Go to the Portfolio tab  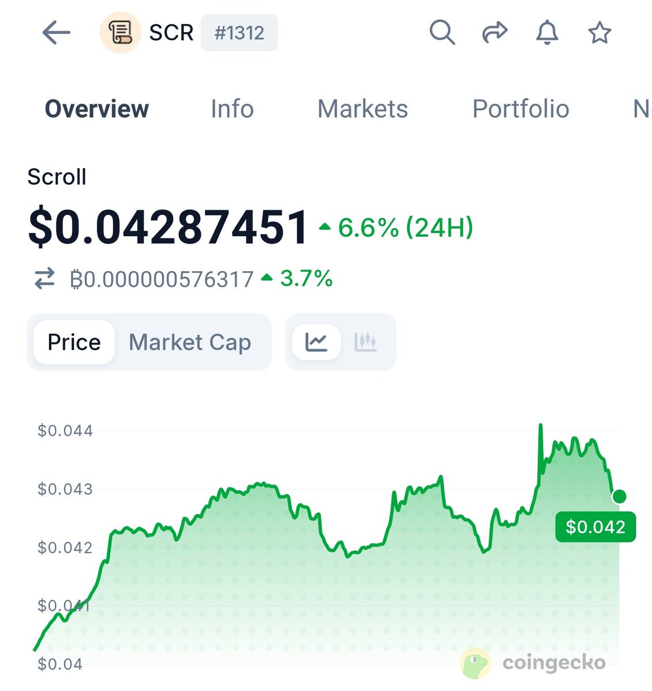pyautogui.click(x=521, y=109)
